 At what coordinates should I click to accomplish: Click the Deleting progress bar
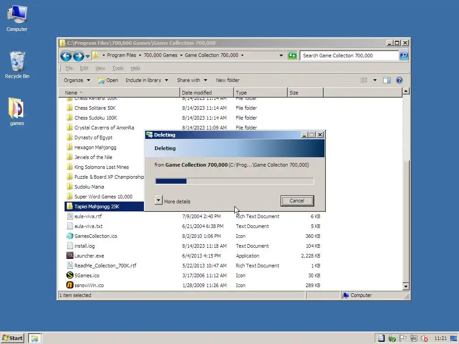[x=234, y=181]
